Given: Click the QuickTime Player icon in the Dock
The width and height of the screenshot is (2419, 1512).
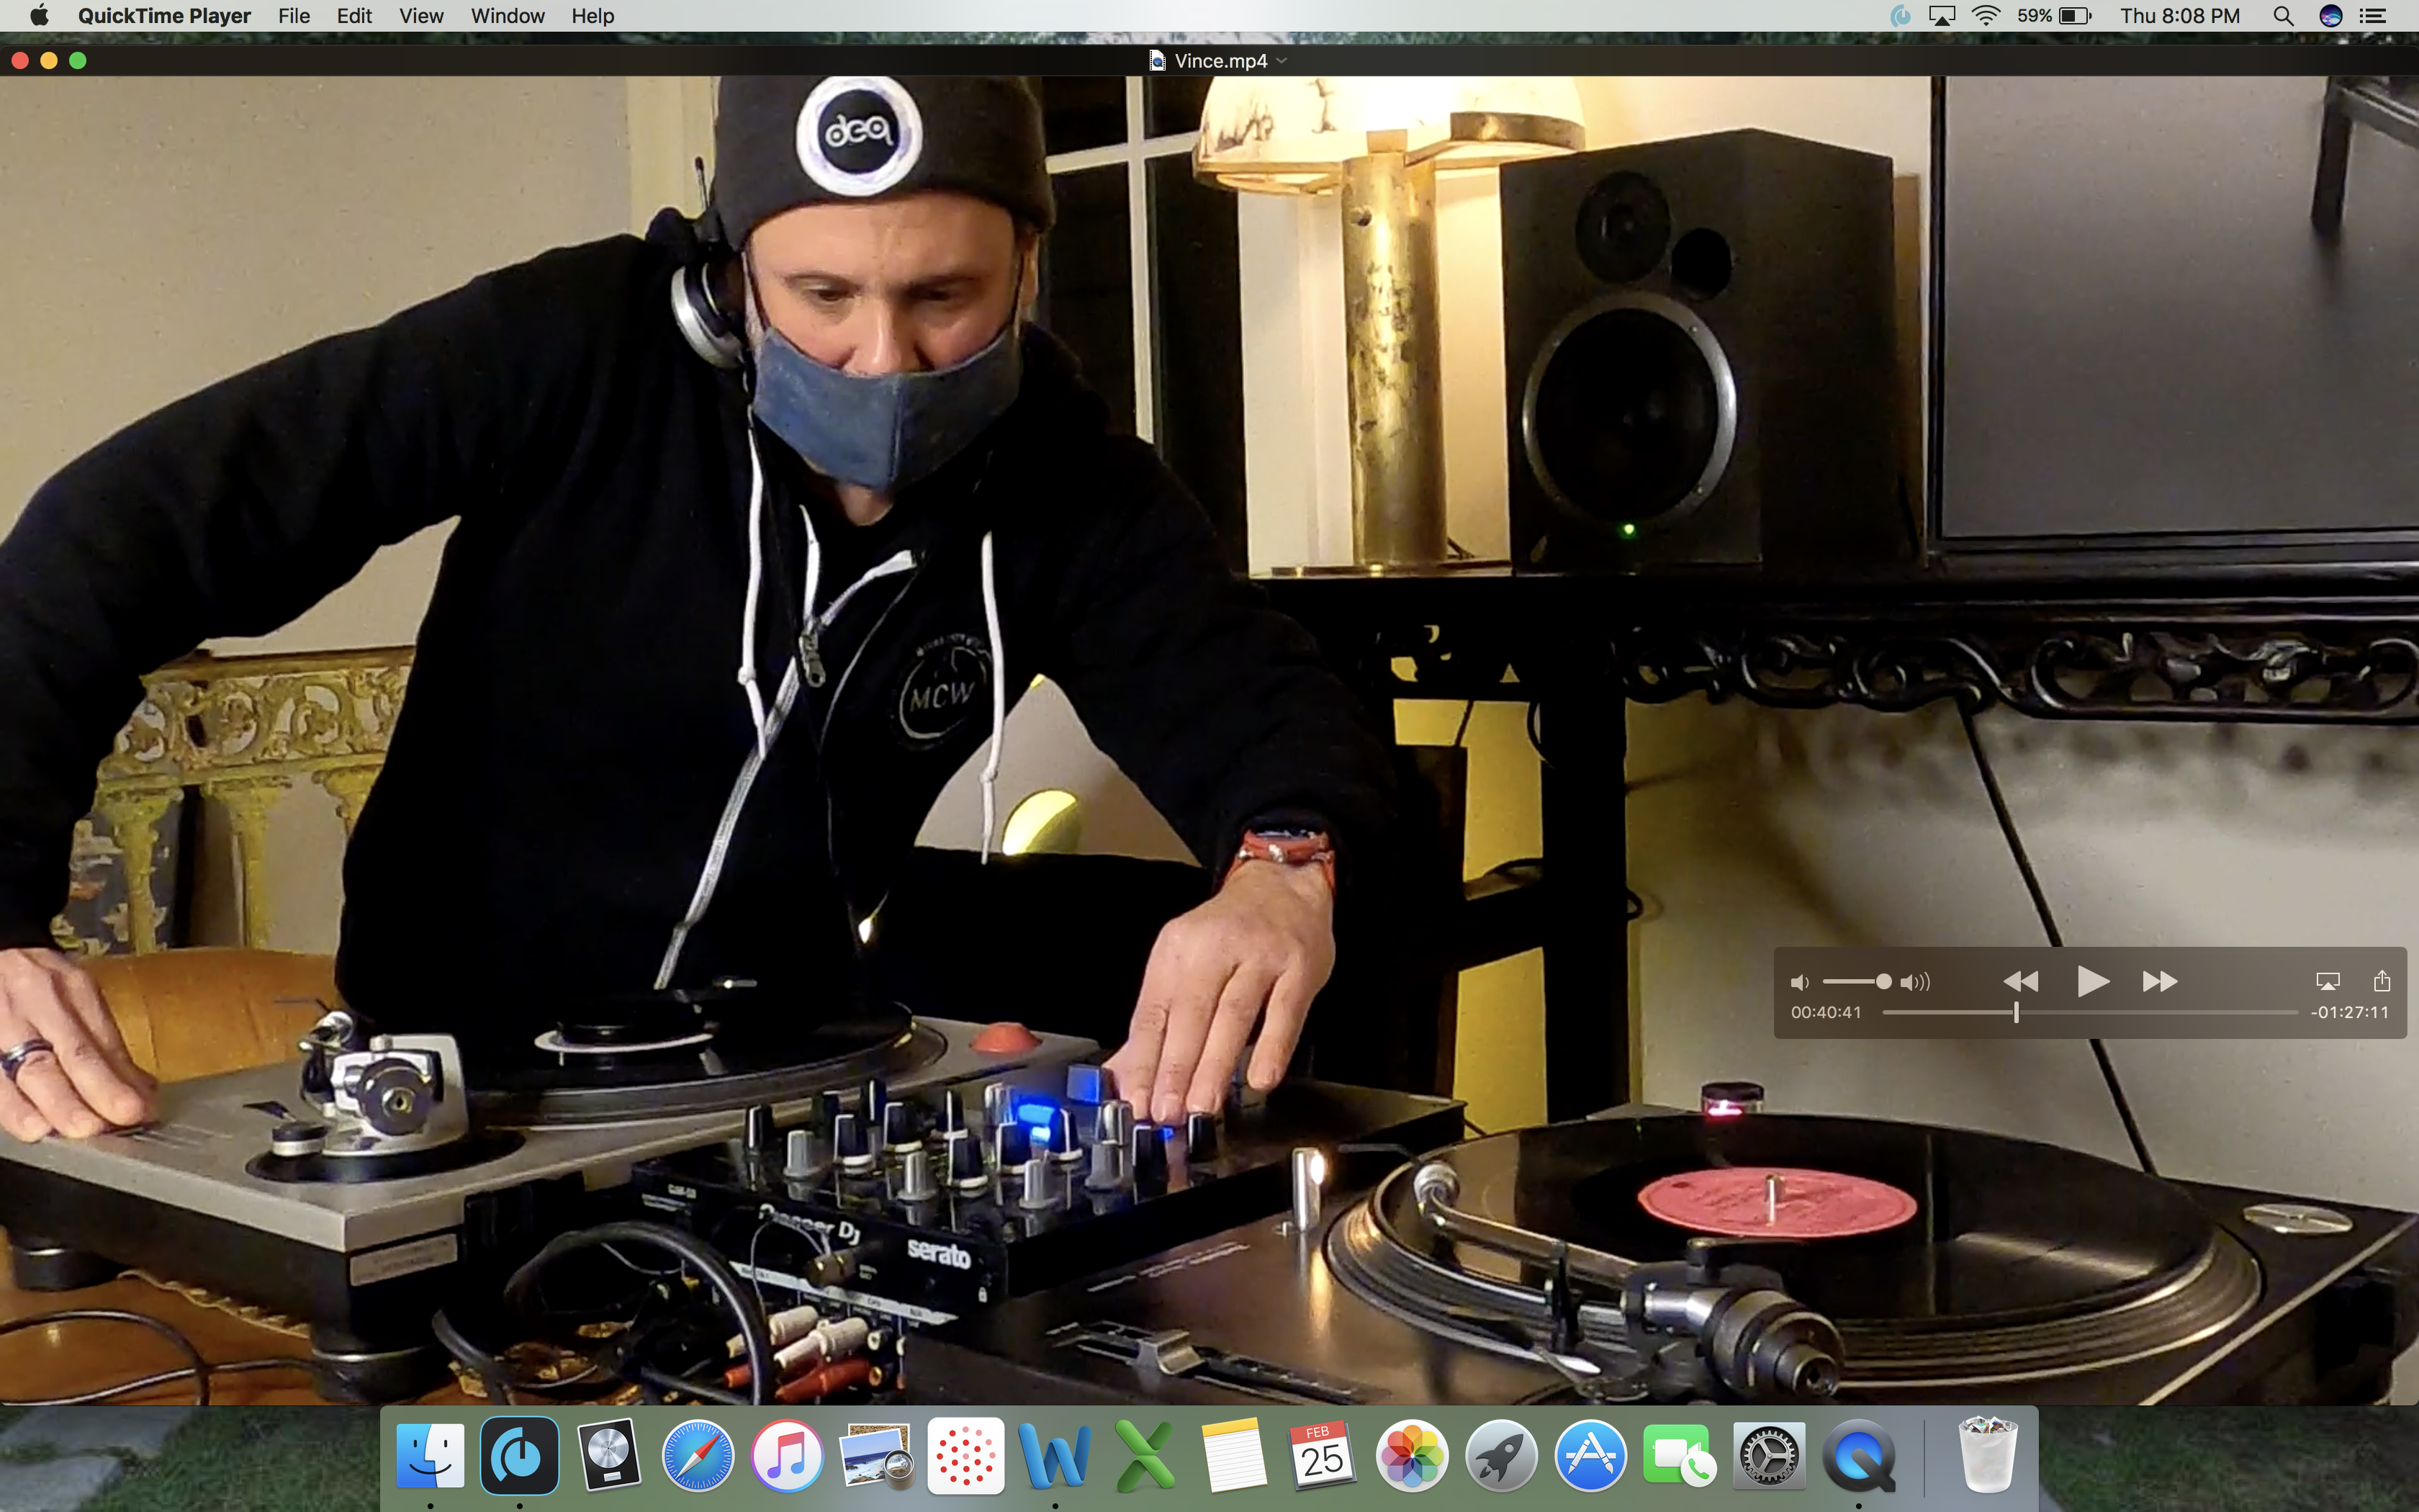Looking at the screenshot, I should (x=1857, y=1455).
